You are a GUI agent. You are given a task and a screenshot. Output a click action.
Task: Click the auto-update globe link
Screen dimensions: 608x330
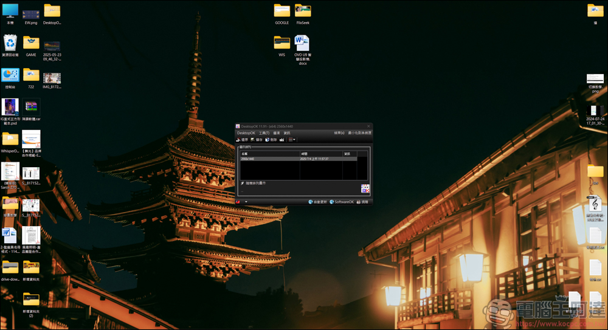click(317, 202)
